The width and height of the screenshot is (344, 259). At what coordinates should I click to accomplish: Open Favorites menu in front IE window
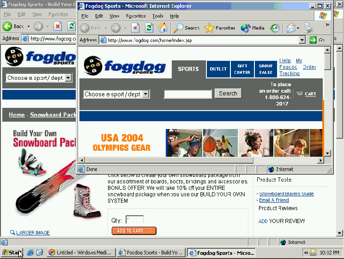click(x=136, y=16)
